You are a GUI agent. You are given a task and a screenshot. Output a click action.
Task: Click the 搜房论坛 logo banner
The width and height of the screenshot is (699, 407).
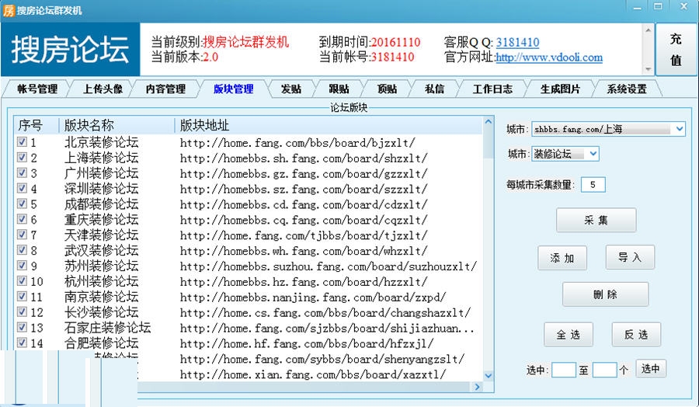[x=71, y=50]
